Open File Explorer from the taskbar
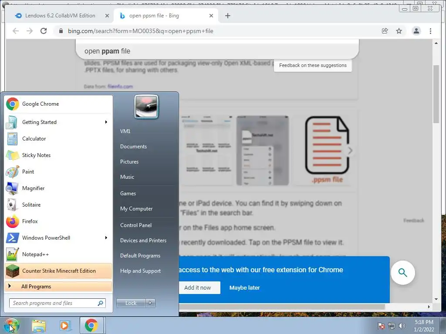This screenshot has width=446, height=334. click(39, 325)
